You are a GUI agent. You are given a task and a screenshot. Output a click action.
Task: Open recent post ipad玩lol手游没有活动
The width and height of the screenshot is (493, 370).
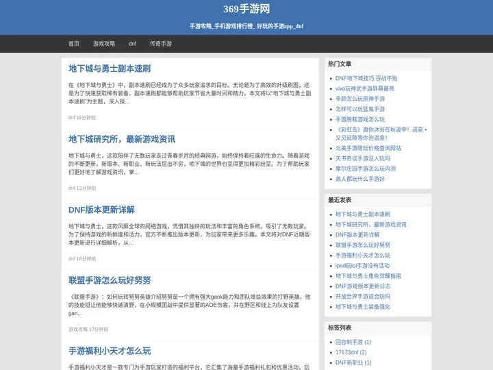tap(362, 266)
